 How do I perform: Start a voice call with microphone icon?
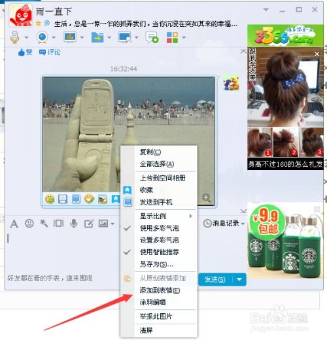click(14, 37)
